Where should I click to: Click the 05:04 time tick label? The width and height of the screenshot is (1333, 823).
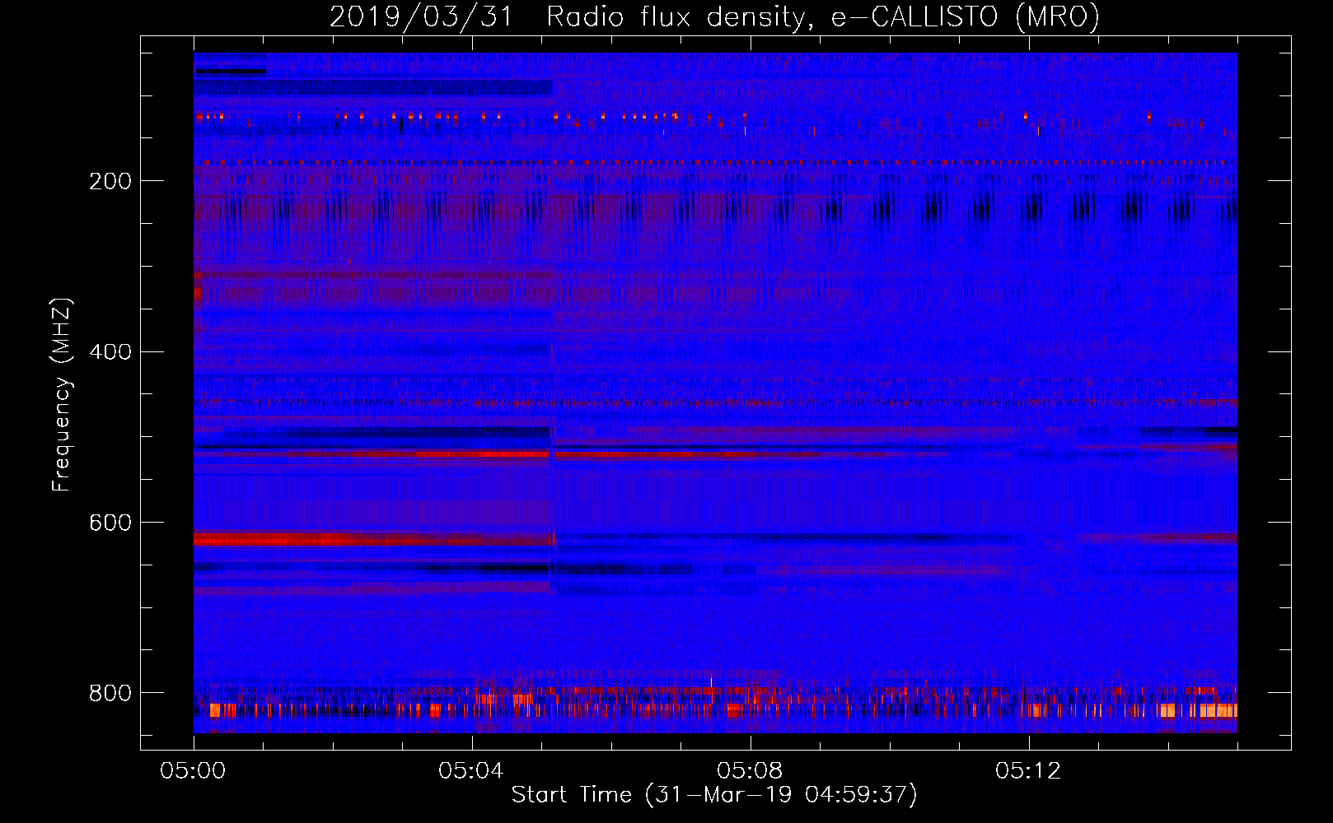pos(471,770)
